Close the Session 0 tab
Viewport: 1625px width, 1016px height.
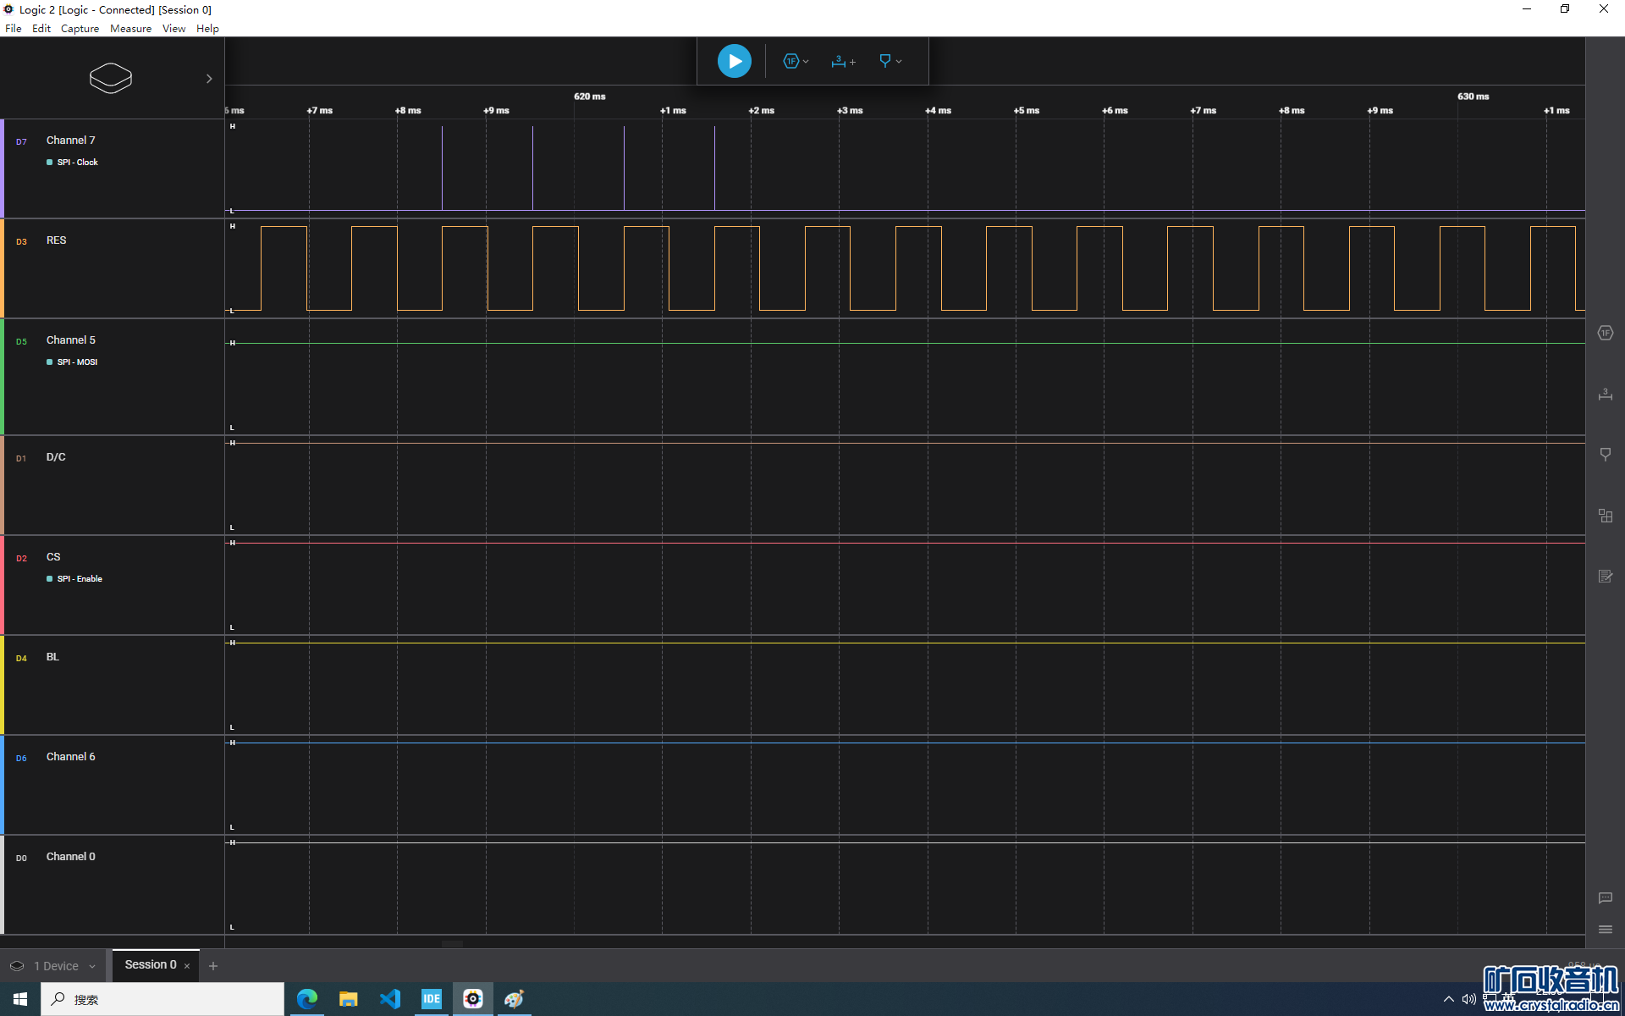pos(187,966)
